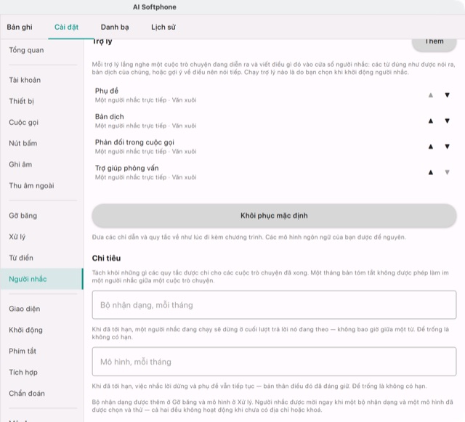Screen dimensions: 465x422
Task: Move Phản đối trong cuộc gọi down
Action: pyautogui.click(x=448, y=147)
